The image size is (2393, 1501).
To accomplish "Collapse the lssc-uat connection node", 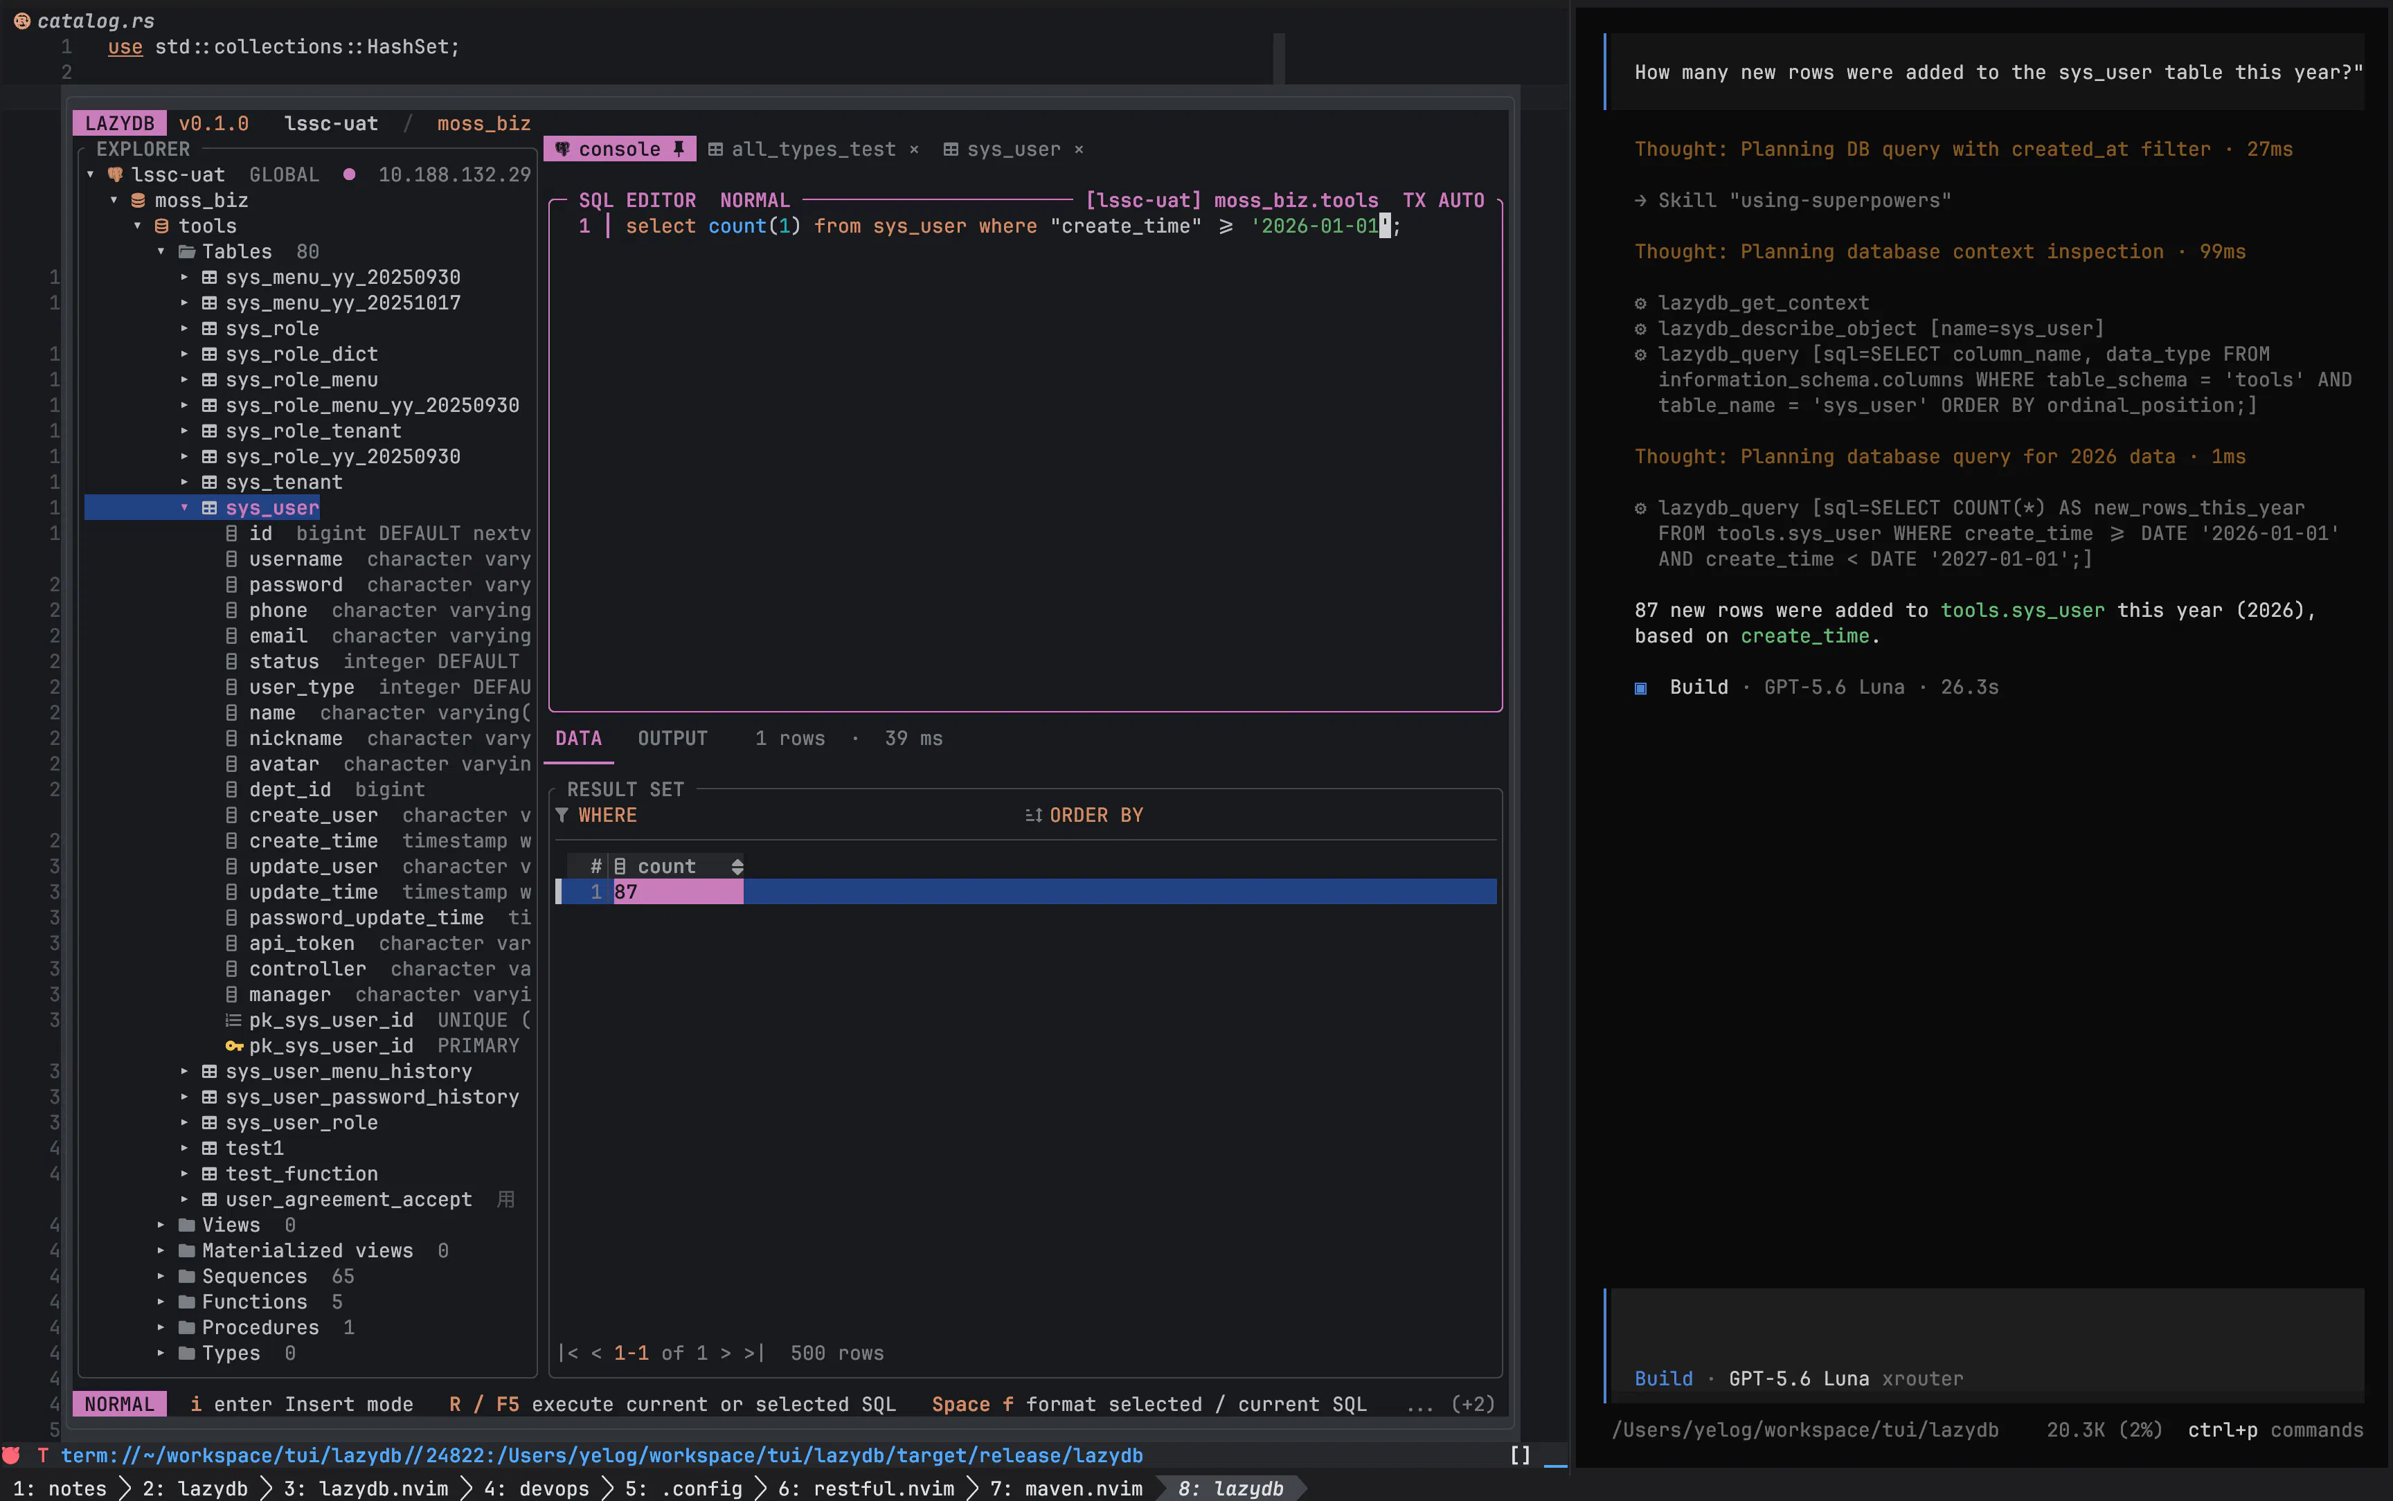I will 90,174.
